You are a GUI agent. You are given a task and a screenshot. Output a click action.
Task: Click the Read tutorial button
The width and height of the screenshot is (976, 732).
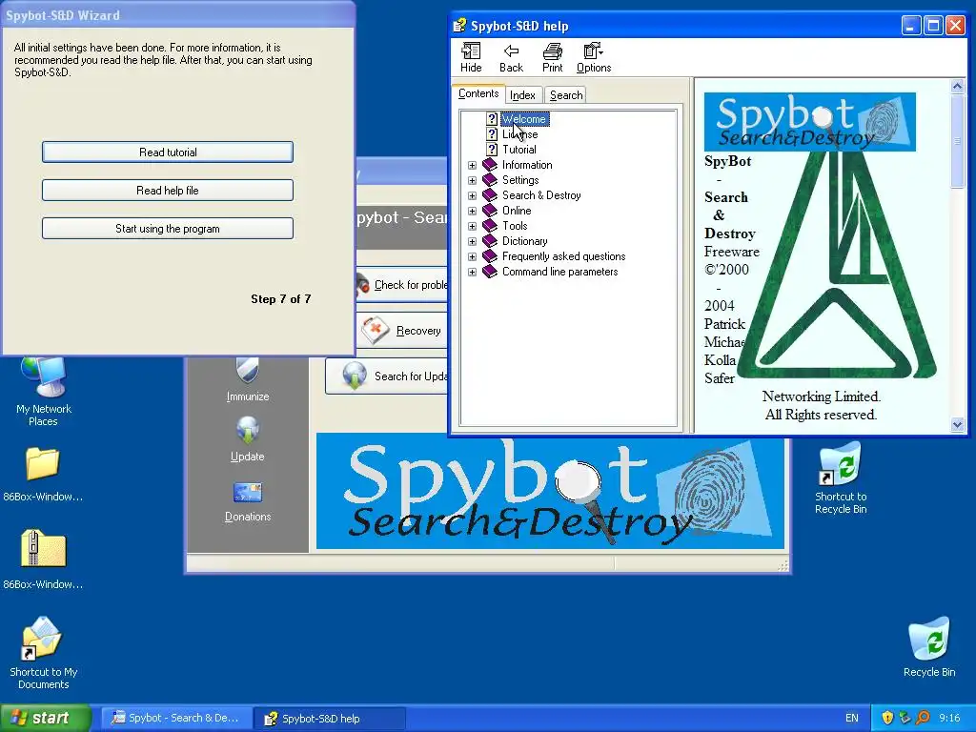click(168, 152)
